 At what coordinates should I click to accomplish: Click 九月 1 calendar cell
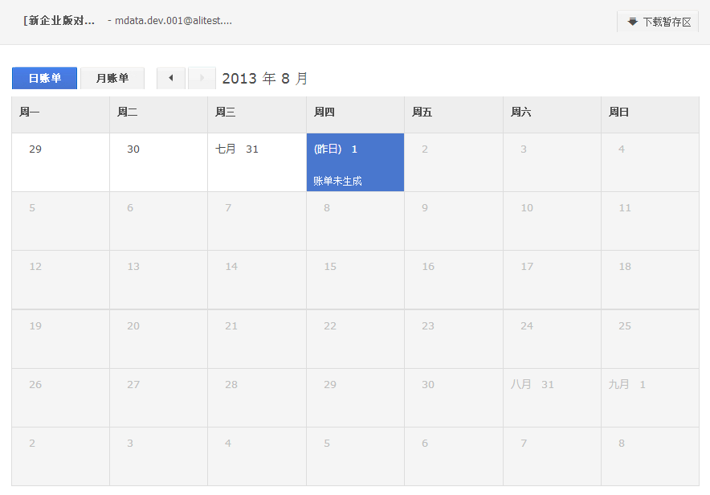(651, 398)
